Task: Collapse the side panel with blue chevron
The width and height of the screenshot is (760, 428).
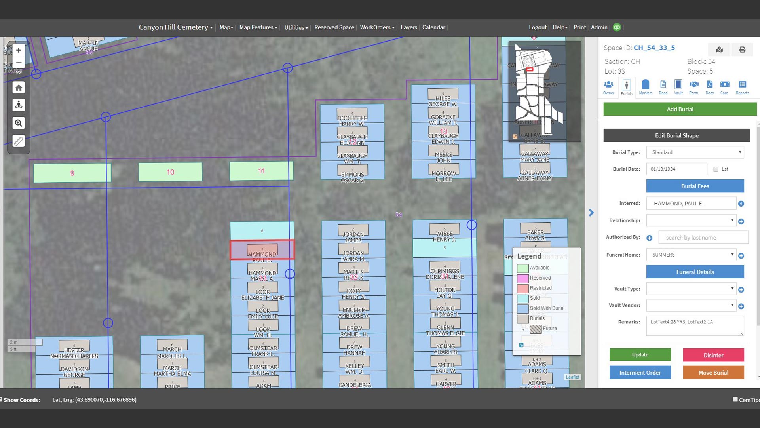Action: click(591, 213)
